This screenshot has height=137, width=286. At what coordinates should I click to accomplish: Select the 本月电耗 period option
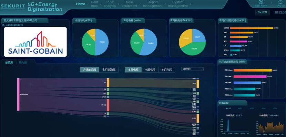[167, 70]
